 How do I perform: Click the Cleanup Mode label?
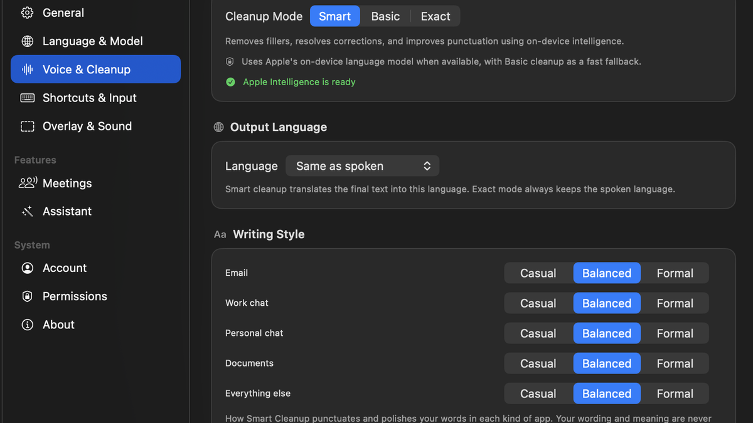pyautogui.click(x=264, y=16)
